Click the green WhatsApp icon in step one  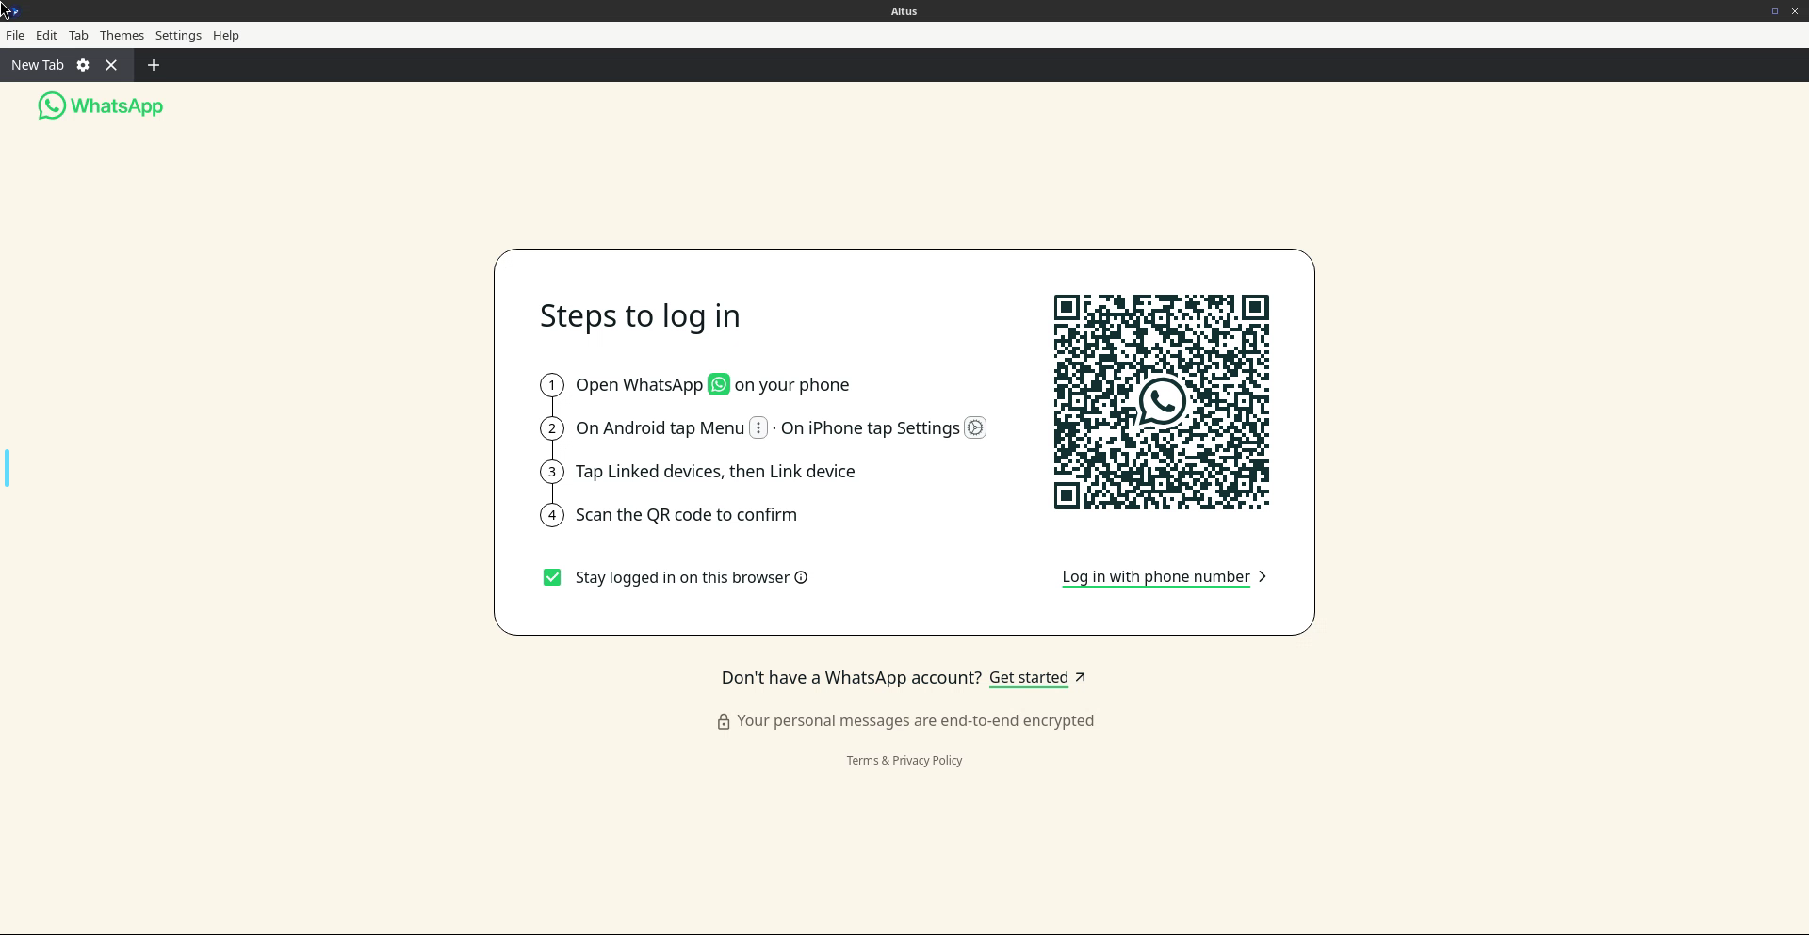(718, 384)
